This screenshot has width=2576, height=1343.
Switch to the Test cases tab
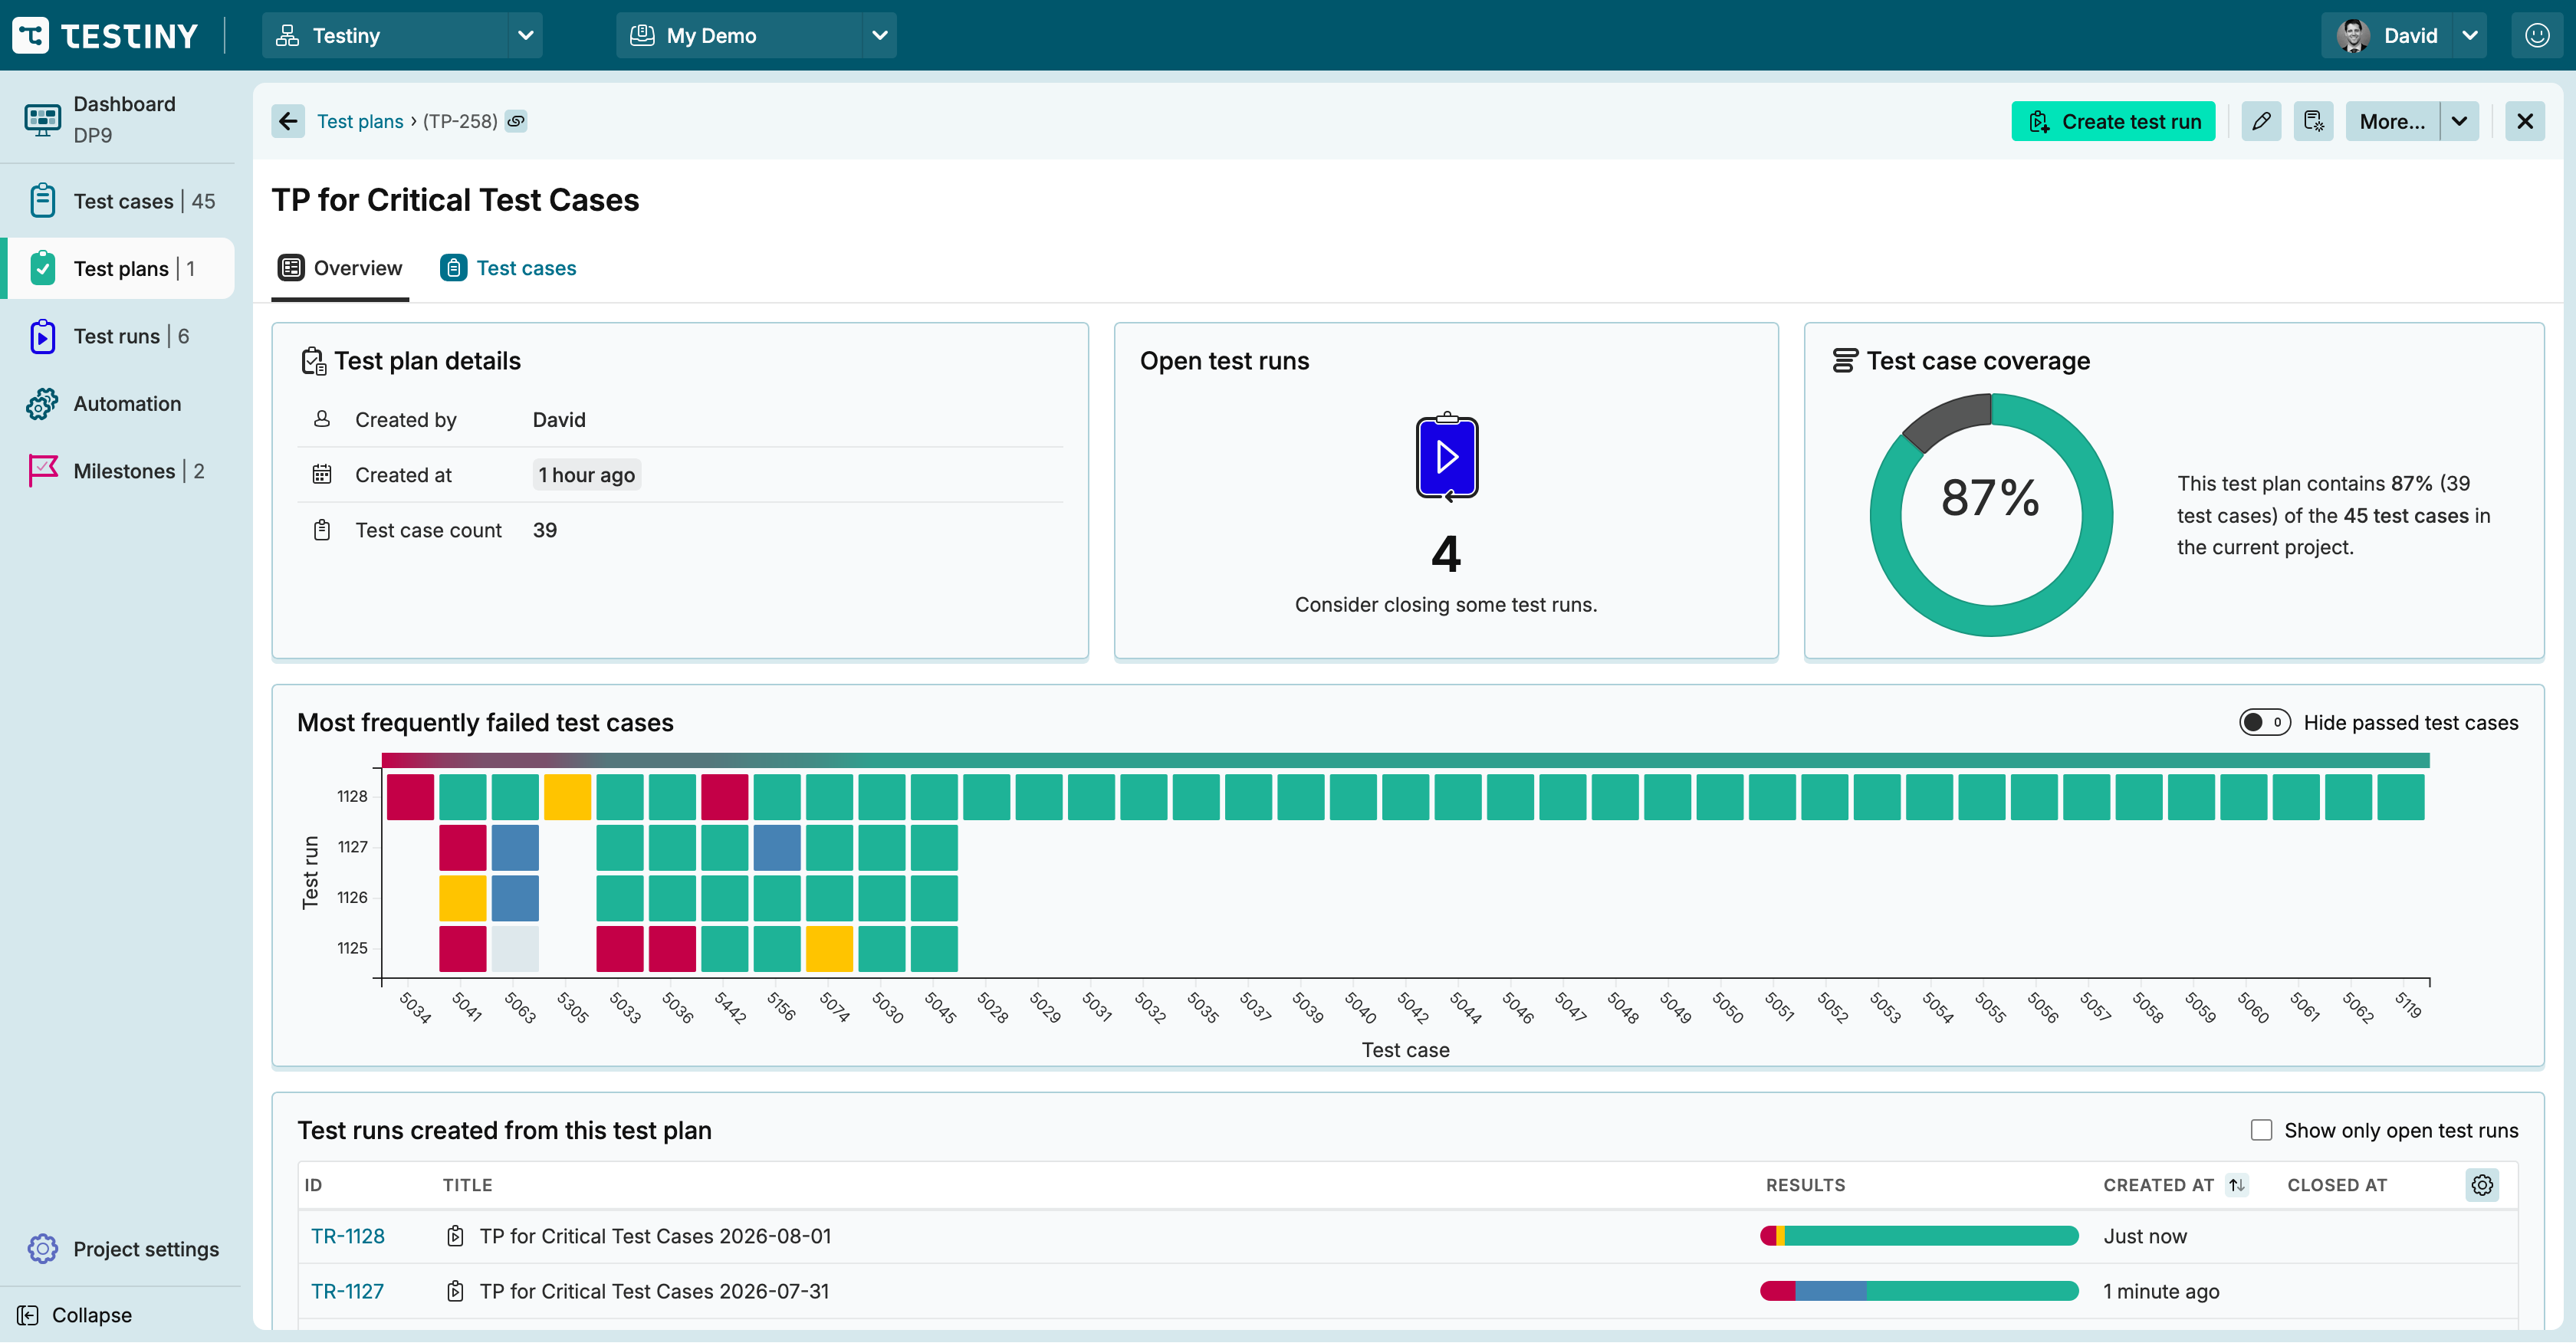(x=508, y=268)
